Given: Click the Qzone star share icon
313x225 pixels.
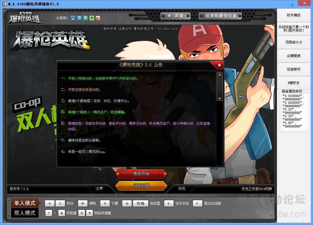Looking at the screenshot, I should [x=86, y=18].
